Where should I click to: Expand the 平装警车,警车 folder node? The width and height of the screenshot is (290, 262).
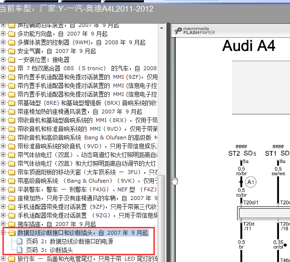coord(3,189)
